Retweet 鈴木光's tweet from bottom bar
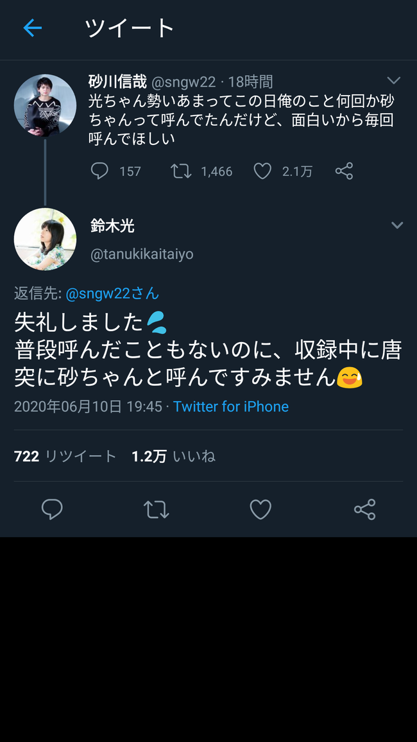417x742 pixels. tap(156, 510)
